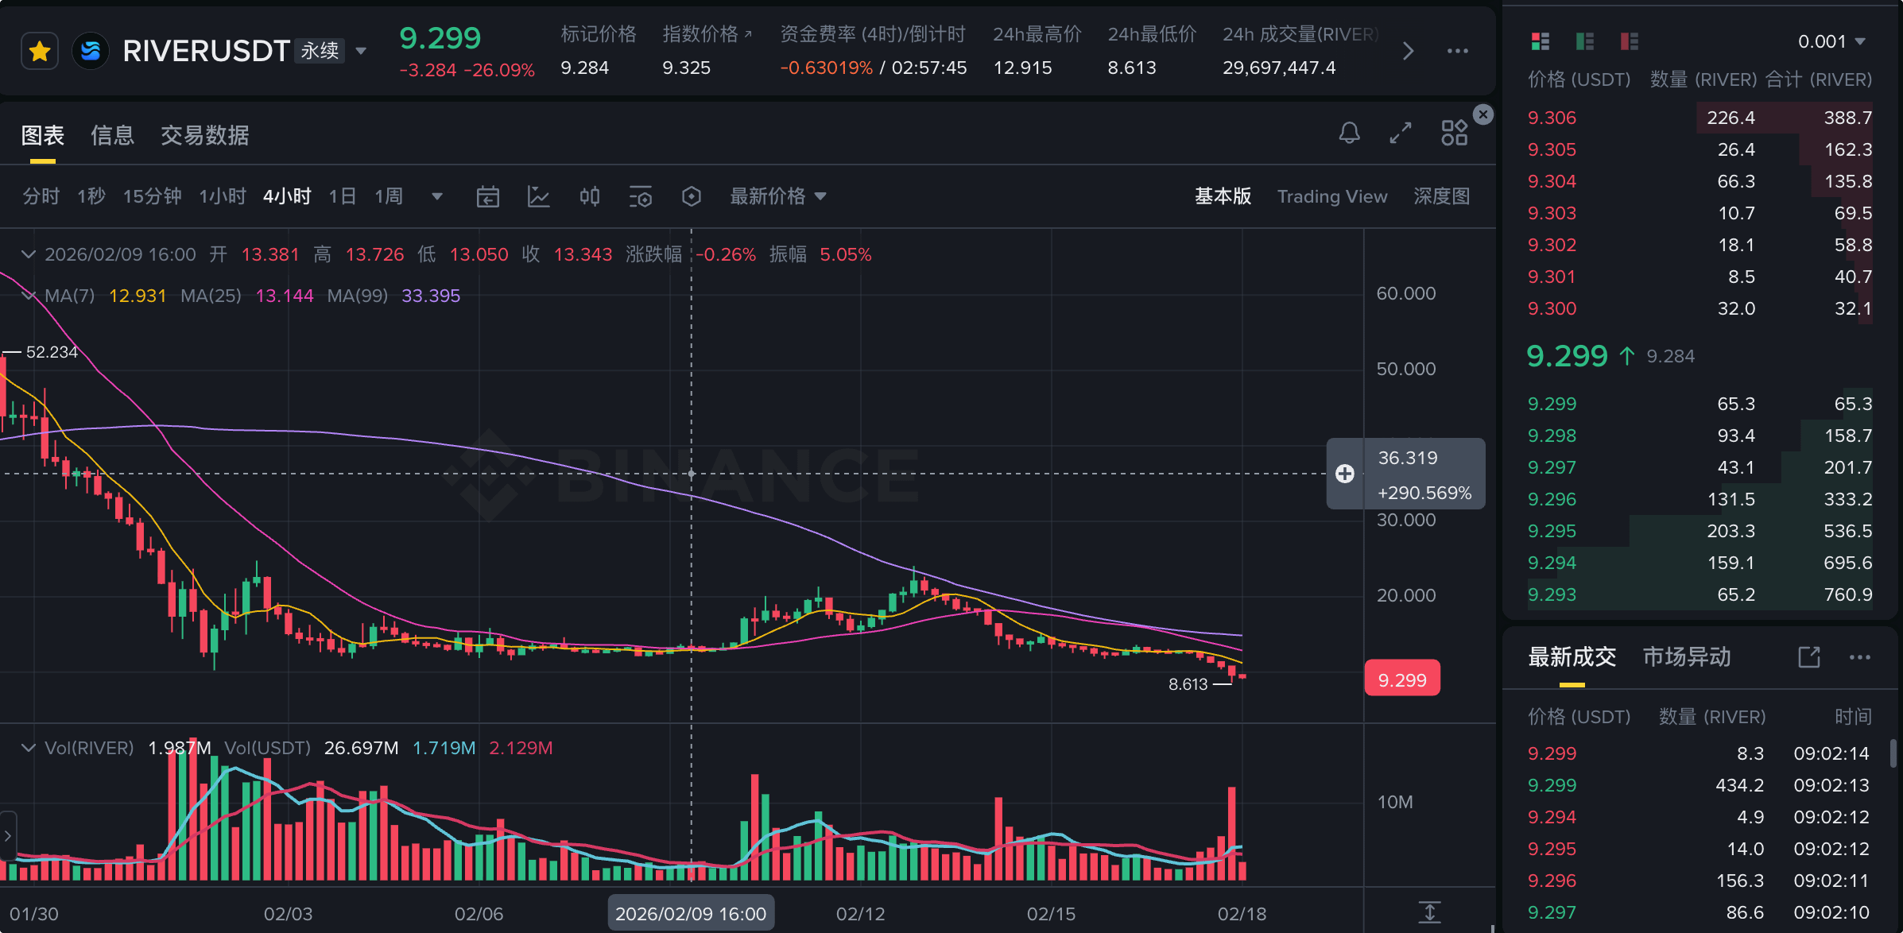Open the 0.001 price precision dropdown
The width and height of the screenshot is (1903, 933).
tap(1831, 41)
